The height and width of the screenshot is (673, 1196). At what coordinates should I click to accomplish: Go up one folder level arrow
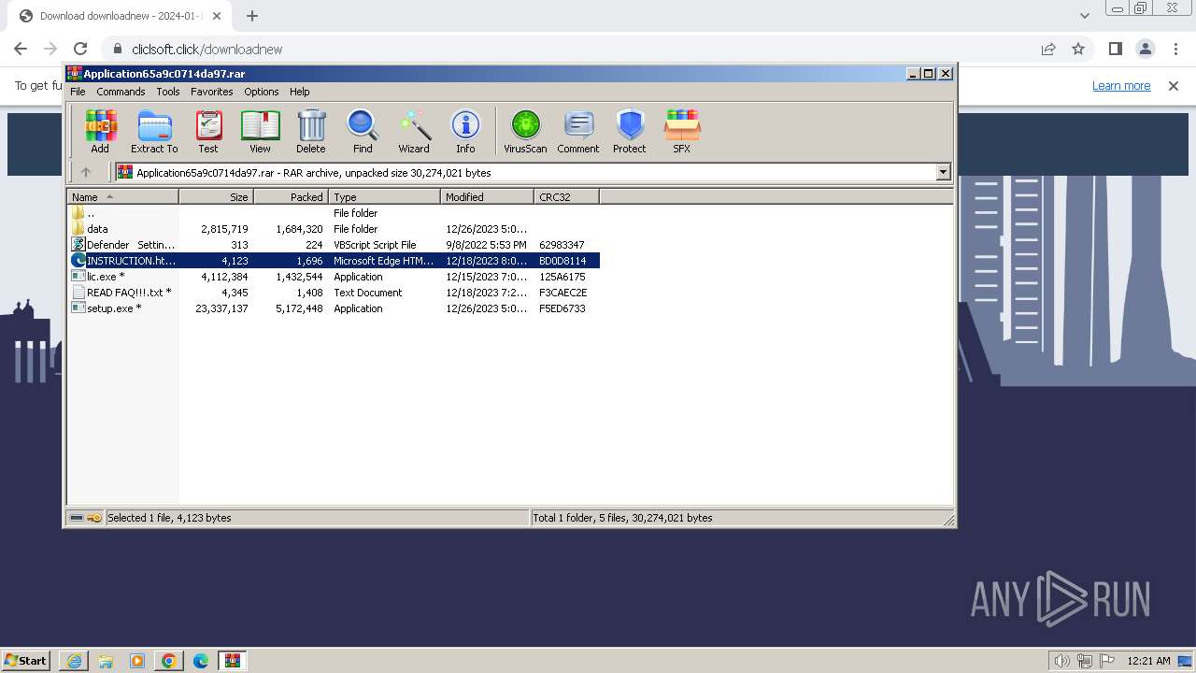pyautogui.click(x=86, y=172)
